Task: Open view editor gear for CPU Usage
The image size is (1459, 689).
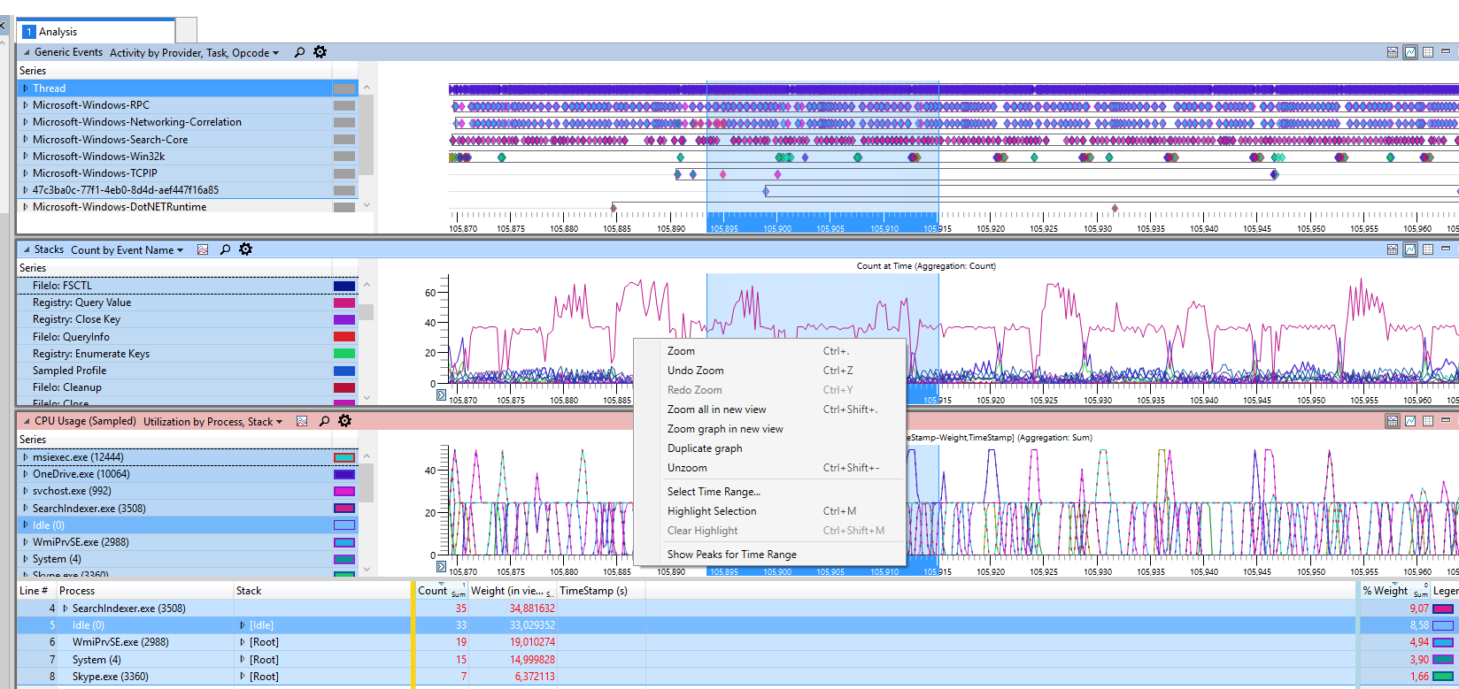Action: pyautogui.click(x=345, y=421)
